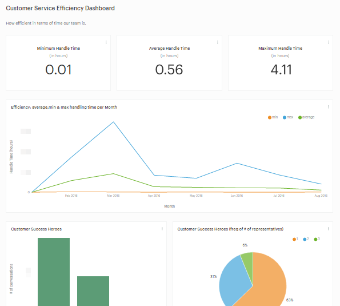Open Efficiency line chart options menu
This screenshot has width=340, height=306.
pos(329,107)
